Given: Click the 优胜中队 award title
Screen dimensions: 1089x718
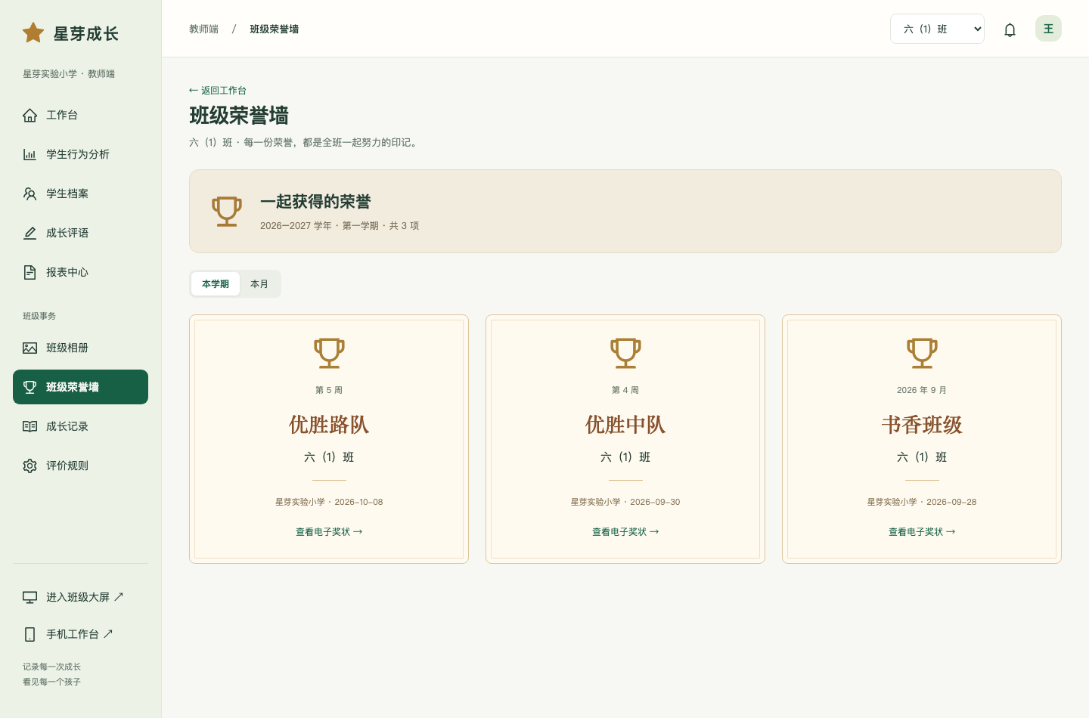Looking at the screenshot, I should point(625,424).
